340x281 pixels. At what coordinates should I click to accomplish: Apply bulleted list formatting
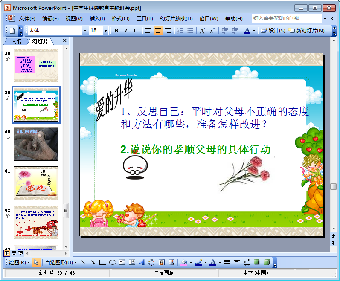coord(190,31)
